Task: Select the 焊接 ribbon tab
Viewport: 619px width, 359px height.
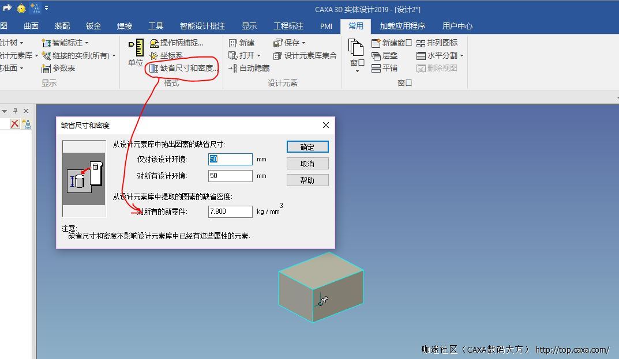Action: (x=125, y=26)
